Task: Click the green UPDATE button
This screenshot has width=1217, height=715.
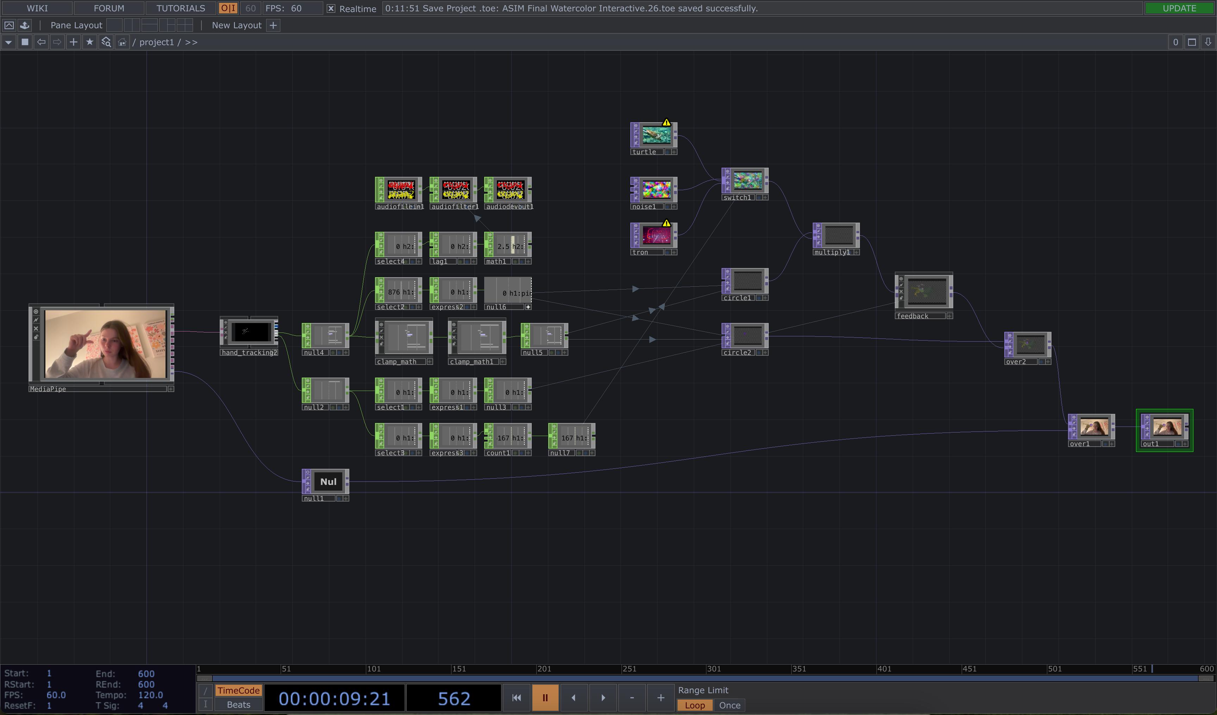Action: click(x=1179, y=8)
